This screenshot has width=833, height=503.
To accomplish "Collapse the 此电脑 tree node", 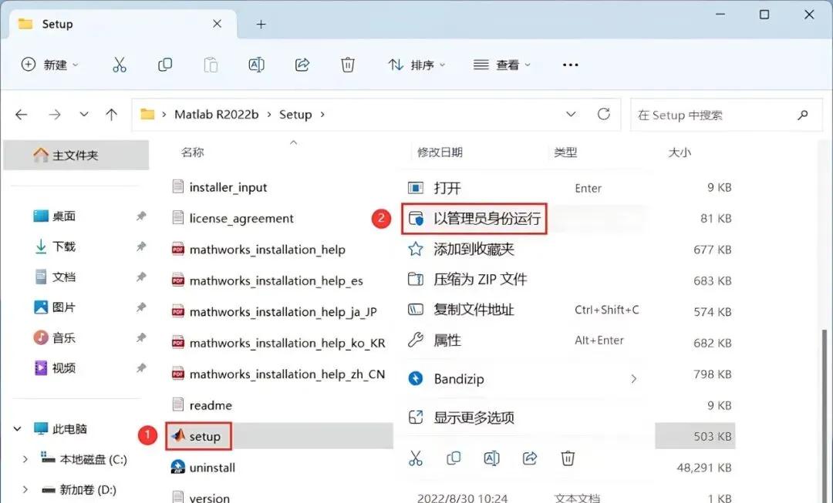I will (18, 429).
